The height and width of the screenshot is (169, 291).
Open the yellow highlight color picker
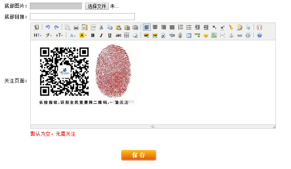83,35
